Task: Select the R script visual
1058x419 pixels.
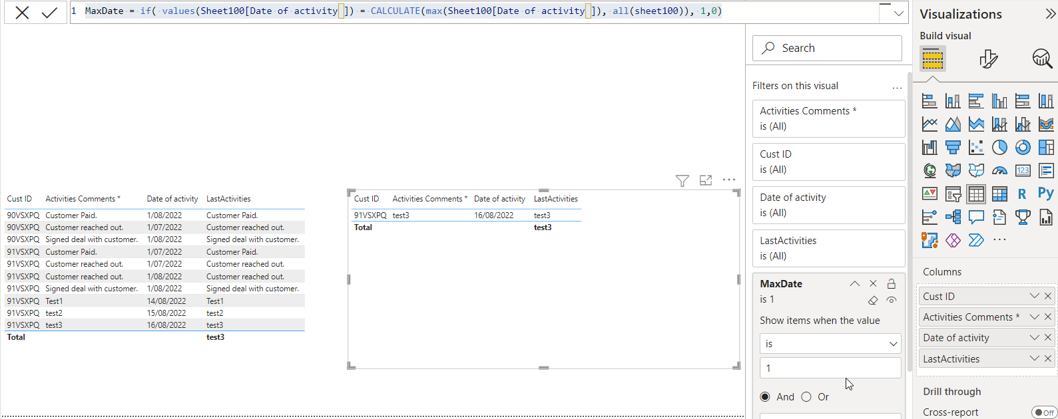Action: click(x=1023, y=194)
